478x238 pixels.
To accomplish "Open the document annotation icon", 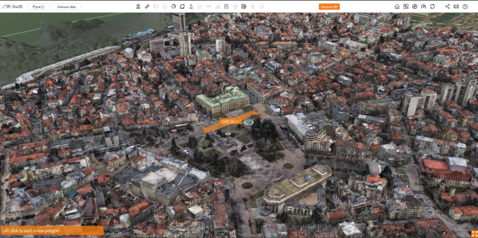I will (x=226, y=7).
